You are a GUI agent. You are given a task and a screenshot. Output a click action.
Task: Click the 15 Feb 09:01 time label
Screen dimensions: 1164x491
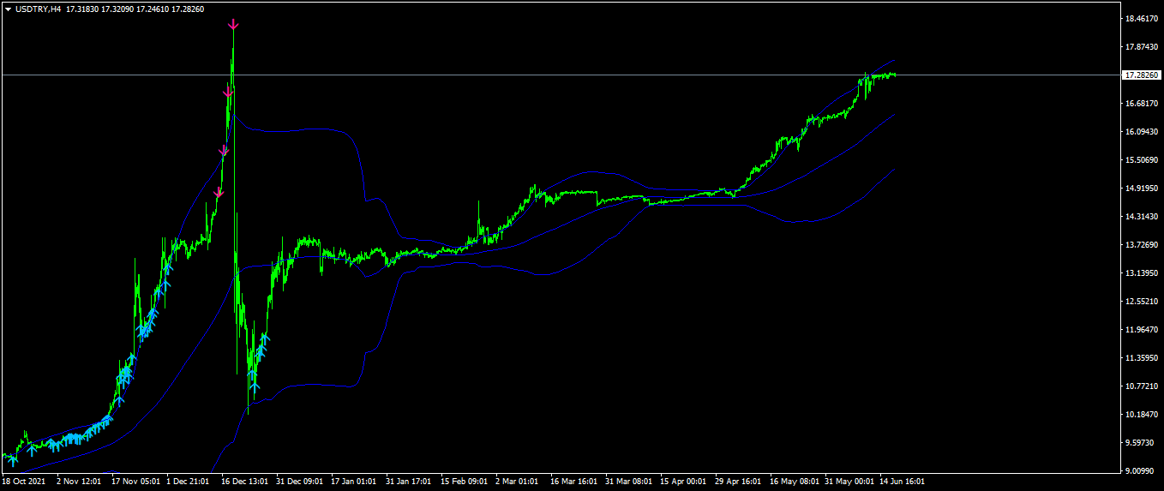tap(465, 482)
